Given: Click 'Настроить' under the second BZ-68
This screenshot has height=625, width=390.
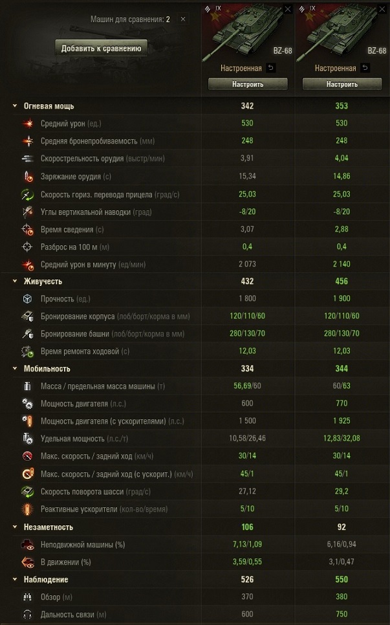Looking at the screenshot, I should click(341, 84).
